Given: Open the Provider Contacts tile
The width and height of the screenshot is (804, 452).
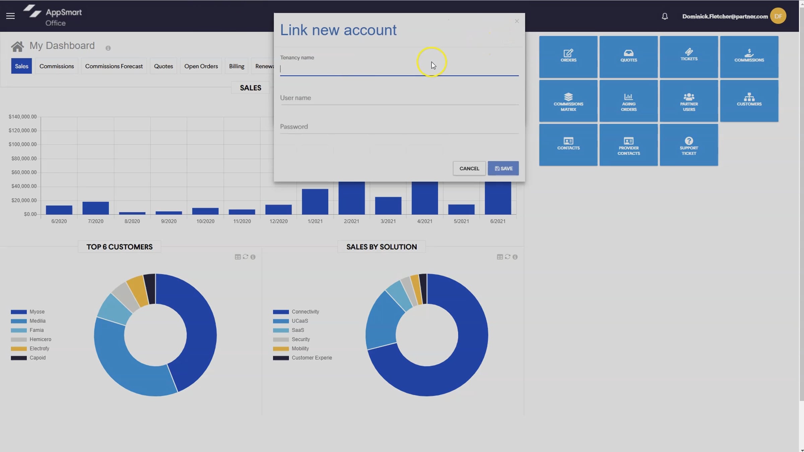Looking at the screenshot, I should pyautogui.click(x=628, y=145).
